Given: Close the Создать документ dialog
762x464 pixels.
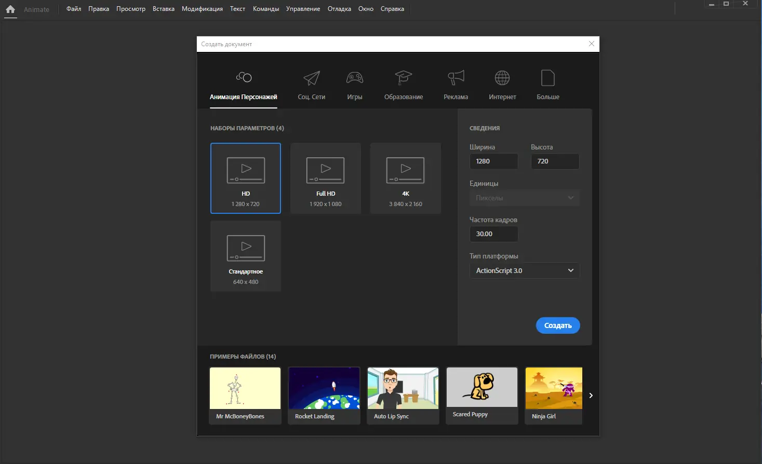Looking at the screenshot, I should click(591, 44).
